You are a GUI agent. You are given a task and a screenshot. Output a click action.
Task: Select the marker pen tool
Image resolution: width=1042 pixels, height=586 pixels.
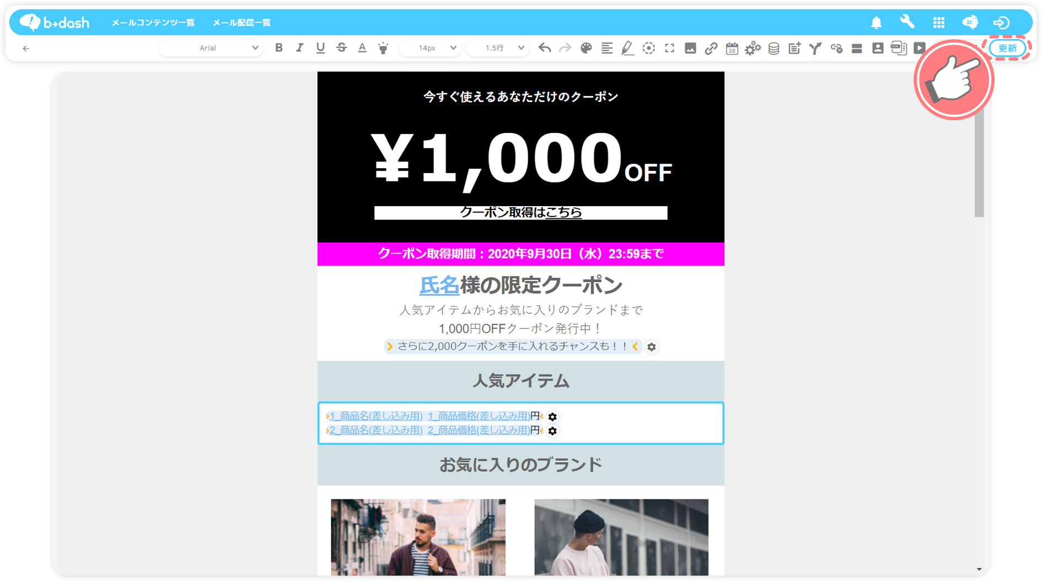(x=627, y=48)
